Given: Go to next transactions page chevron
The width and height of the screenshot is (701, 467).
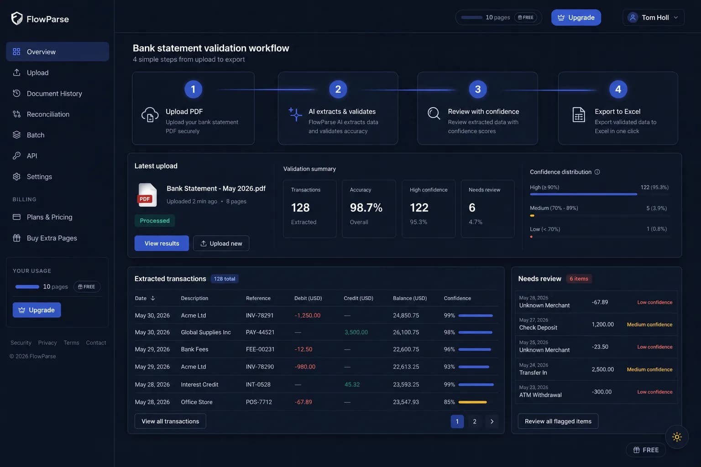Looking at the screenshot, I should click(x=492, y=421).
